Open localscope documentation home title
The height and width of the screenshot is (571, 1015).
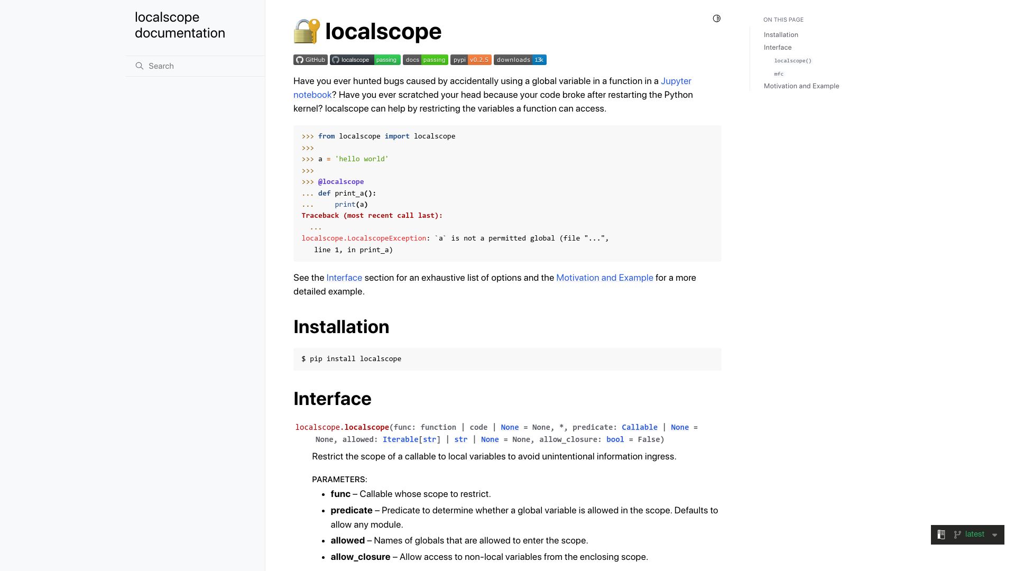[x=180, y=25]
